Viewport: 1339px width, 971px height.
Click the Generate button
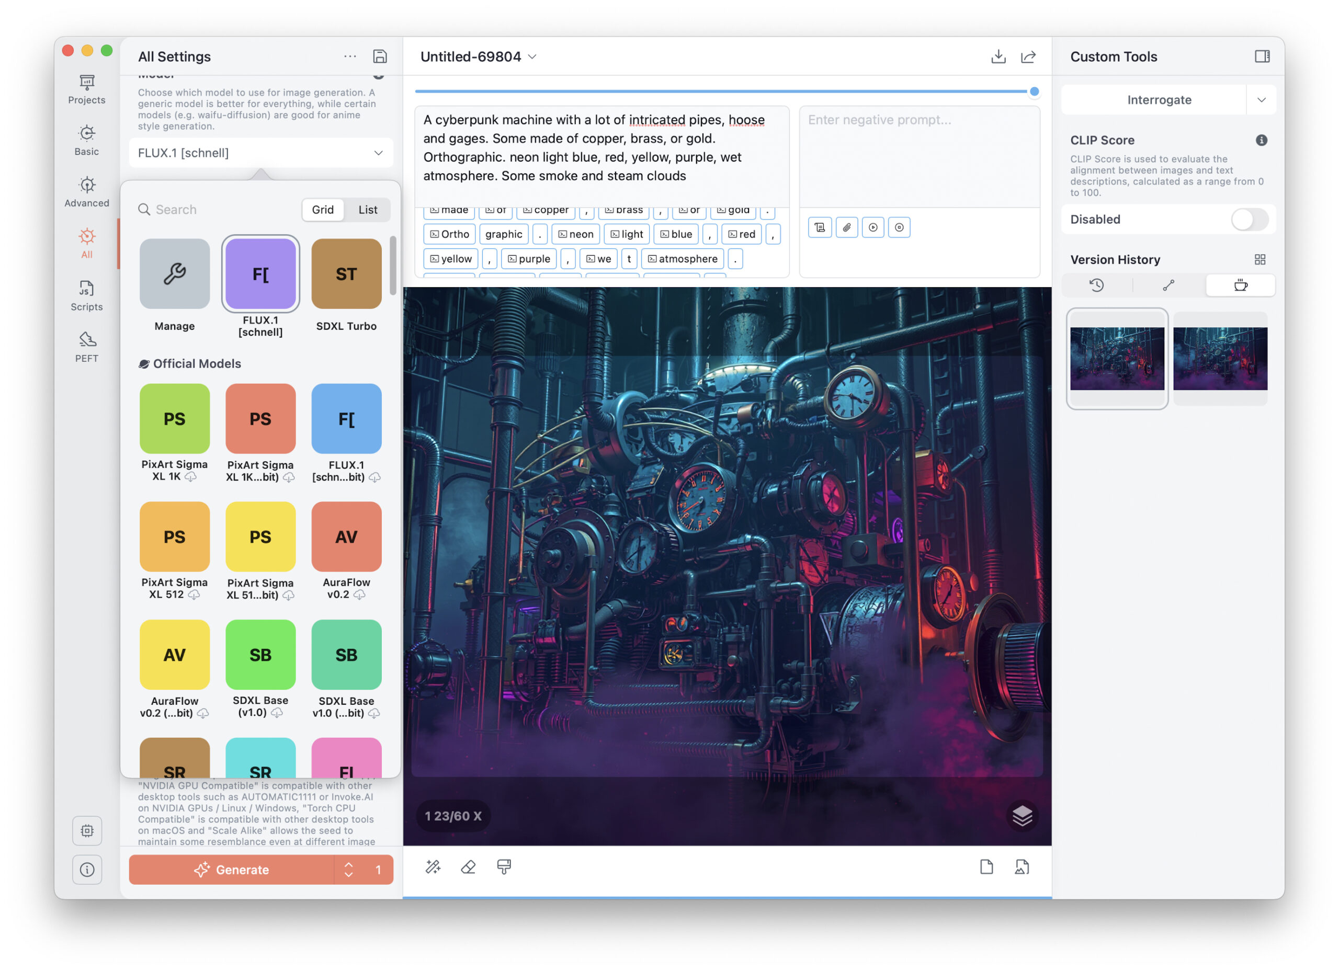tap(231, 870)
